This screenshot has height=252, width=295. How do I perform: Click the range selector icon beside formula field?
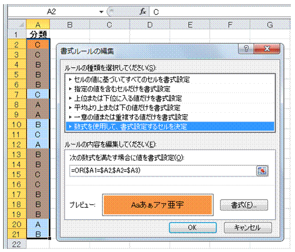(262, 171)
